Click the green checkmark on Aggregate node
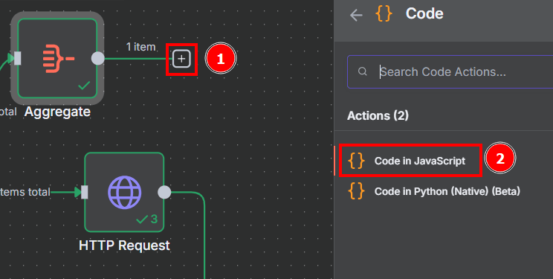The image size is (553, 279). pos(84,86)
